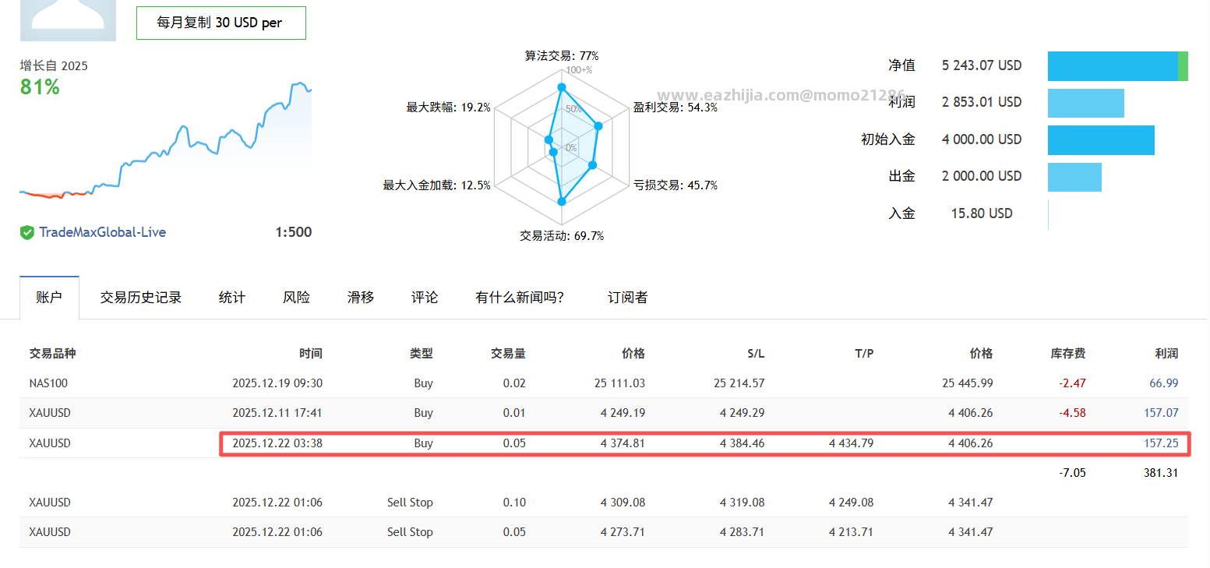Sort by the S/L column header
The height and width of the screenshot is (568, 1210).
tap(756, 353)
